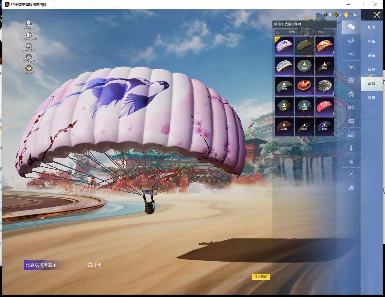Viewport: 385px width, 297px height.
Task: Favorite the parachute with the star icon
Action: click(90, 265)
